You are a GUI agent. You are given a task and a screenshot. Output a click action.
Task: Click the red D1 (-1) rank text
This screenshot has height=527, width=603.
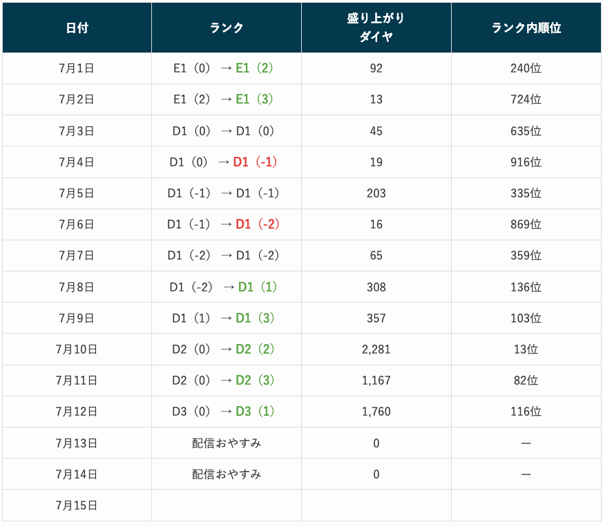[255, 162]
